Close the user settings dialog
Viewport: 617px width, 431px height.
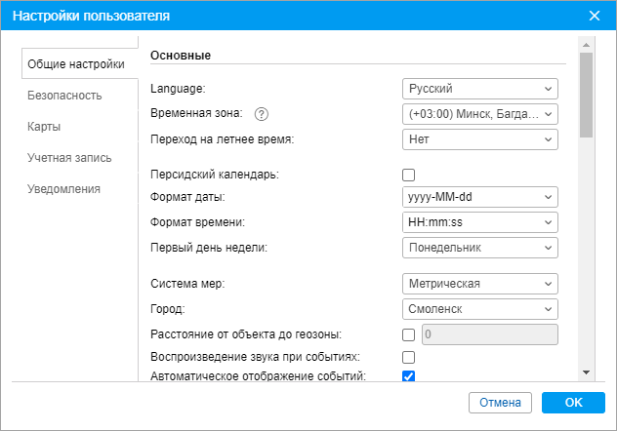pos(594,16)
